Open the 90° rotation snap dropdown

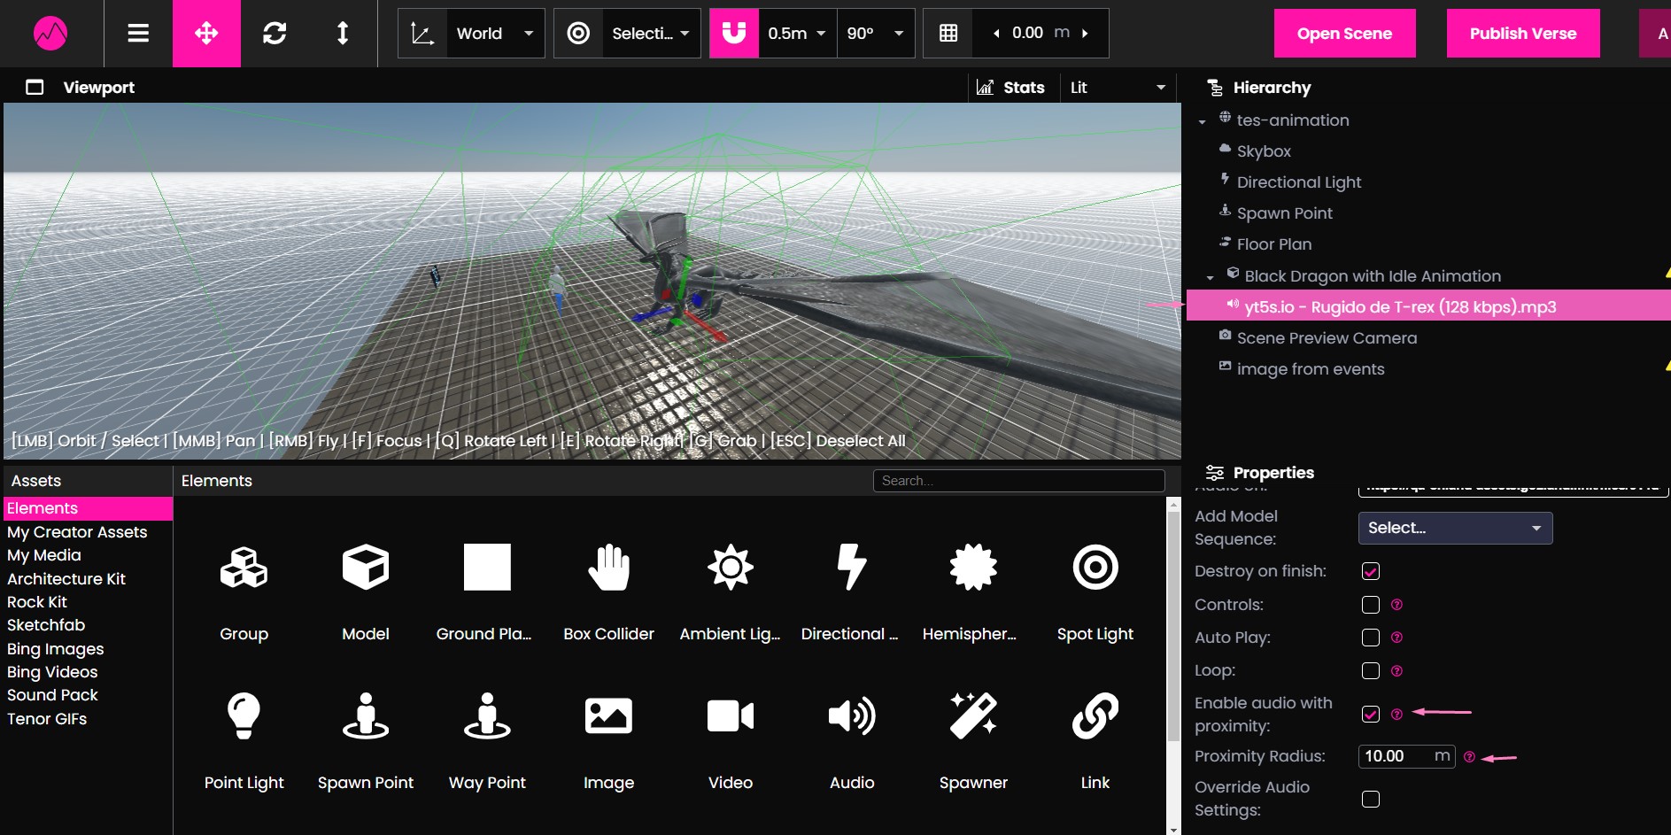click(876, 34)
